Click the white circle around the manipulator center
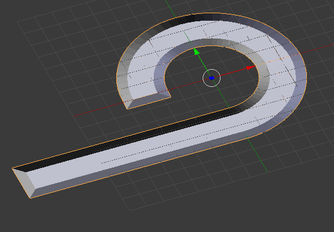This screenshot has width=334, height=232. click(211, 78)
